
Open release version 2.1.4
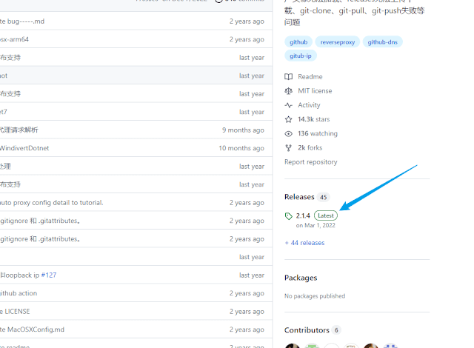click(x=303, y=215)
